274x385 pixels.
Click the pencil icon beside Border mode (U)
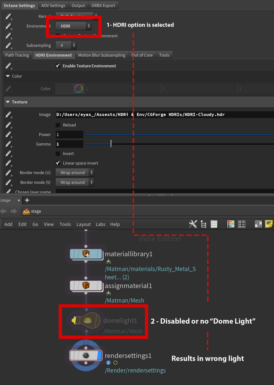click(9, 173)
